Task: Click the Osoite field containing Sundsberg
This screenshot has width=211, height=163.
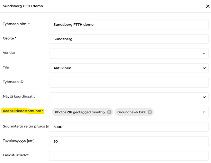Action: [x=129, y=39]
